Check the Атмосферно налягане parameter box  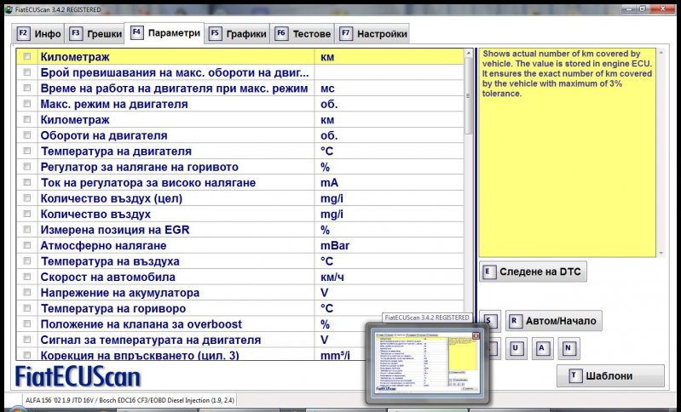27,245
